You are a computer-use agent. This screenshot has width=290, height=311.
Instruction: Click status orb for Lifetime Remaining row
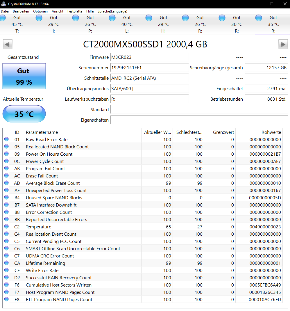coord(6,263)
